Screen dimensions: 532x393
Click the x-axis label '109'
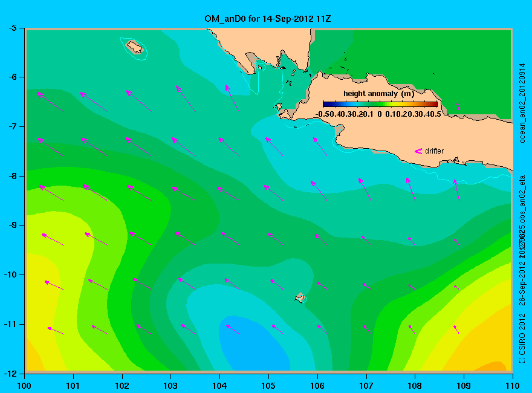(x=464, y=386)
